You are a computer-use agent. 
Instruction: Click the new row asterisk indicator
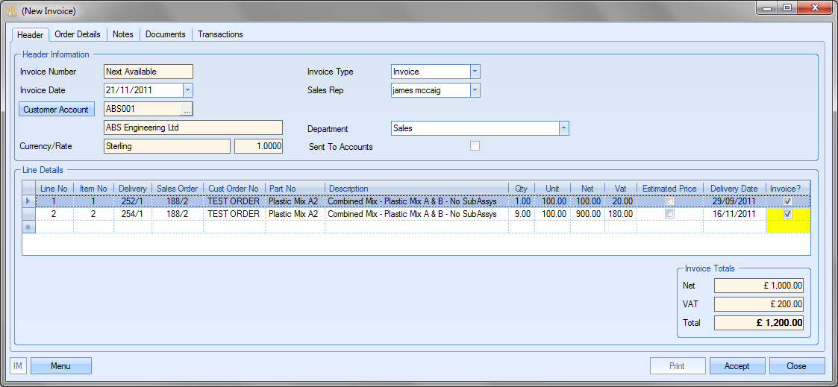[28, 227]
